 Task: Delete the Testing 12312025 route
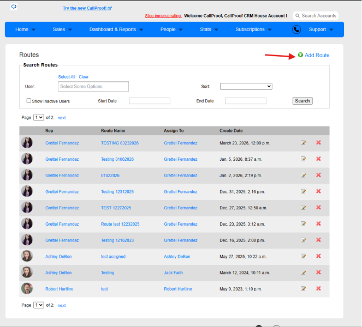tap(318, 191)
